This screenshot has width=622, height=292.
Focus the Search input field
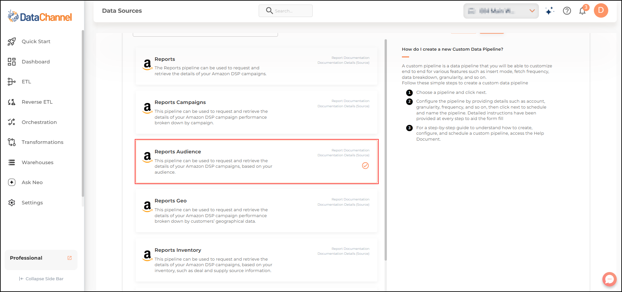click(x=285, y=11)
